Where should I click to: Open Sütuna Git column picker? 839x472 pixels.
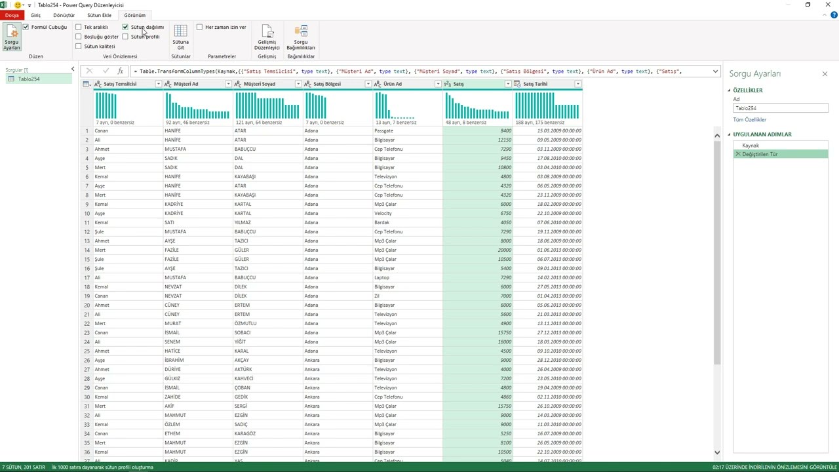(180, 37)
